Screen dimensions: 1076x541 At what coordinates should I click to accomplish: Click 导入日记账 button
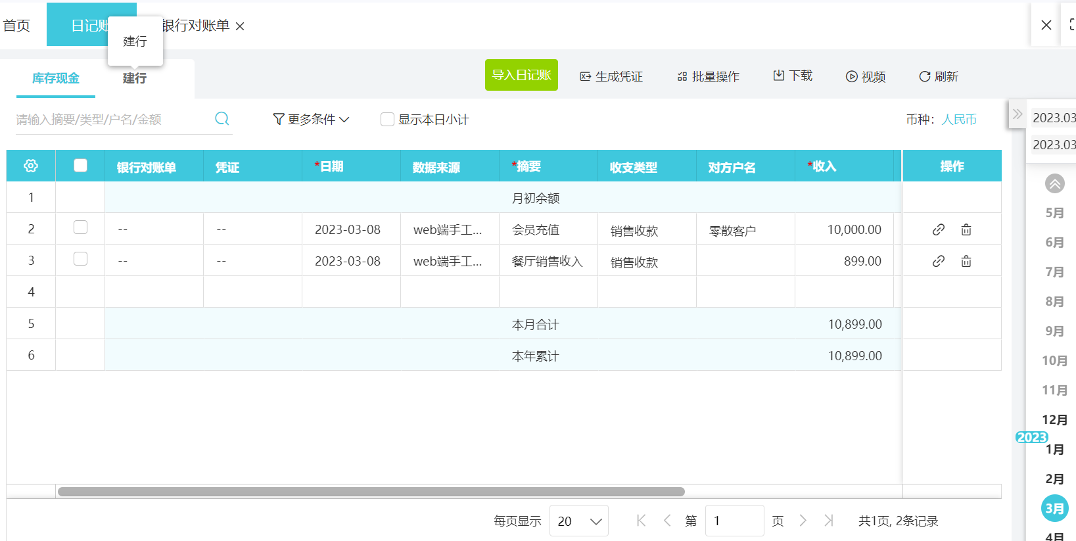pyautogui.click(x=521, y=75)
